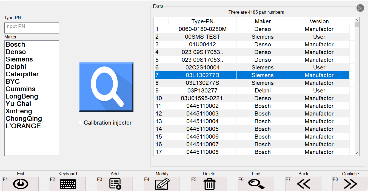The height and width of the screenshot is (191, 368).
Task: Click the fullscreen icon above the Data panel
Action: click(360, 8)
